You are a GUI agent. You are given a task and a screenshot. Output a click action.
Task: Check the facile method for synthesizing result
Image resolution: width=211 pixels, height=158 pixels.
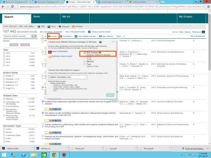point(43,124)
